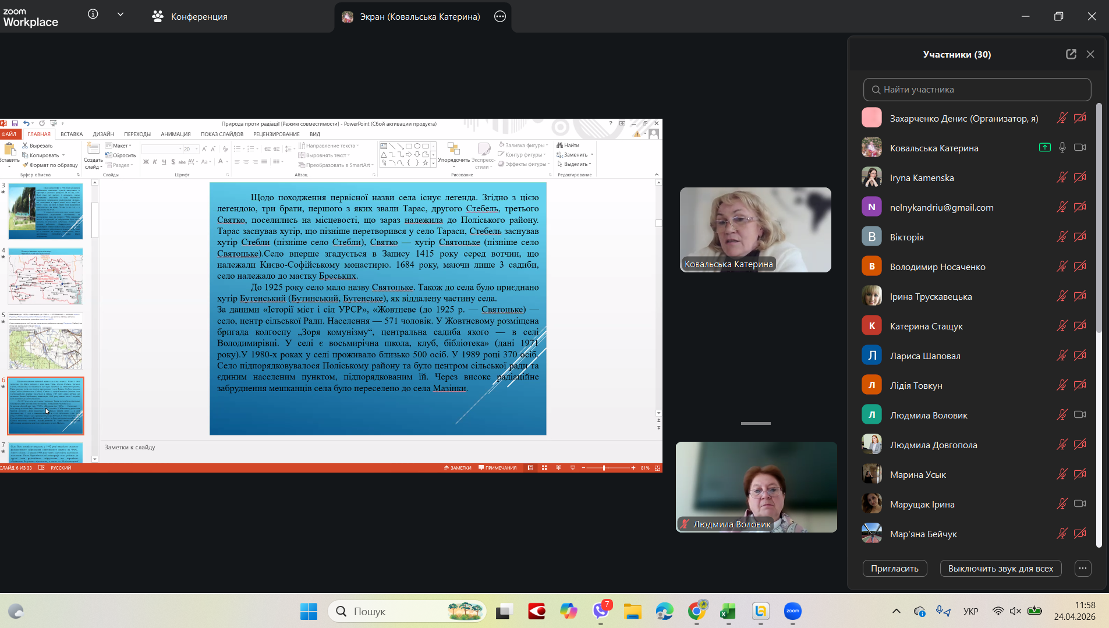Click the Zoom icon in the taskbar

[792, 611]
